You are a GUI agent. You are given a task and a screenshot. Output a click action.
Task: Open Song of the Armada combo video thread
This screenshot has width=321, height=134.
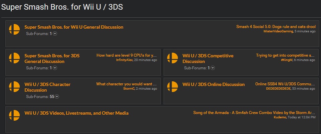pos(254,113)
